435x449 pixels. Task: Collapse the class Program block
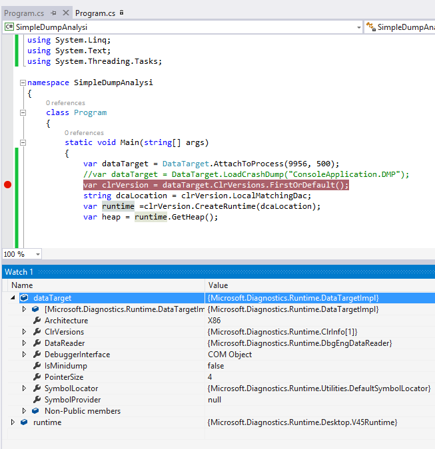23,112
